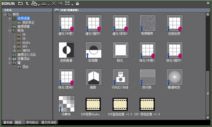The width and height of the screenshot is (212, 127).
Task: Expand the 字幕混合 title mixer folder
Action: [10, 59]
